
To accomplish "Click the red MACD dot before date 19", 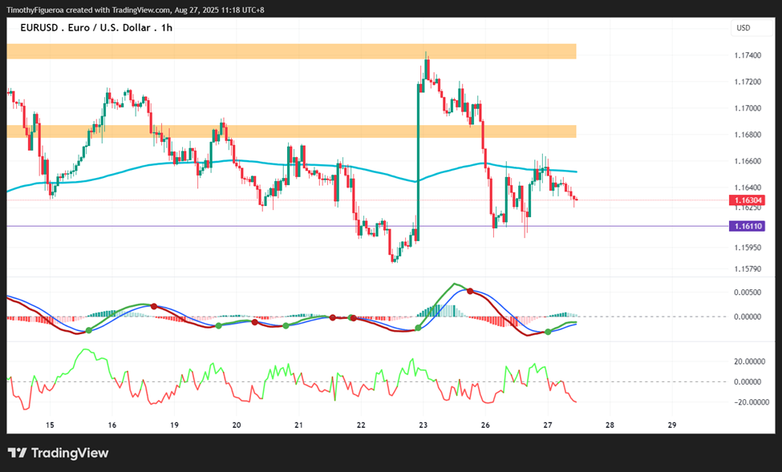I will click(x=154, y=307).
